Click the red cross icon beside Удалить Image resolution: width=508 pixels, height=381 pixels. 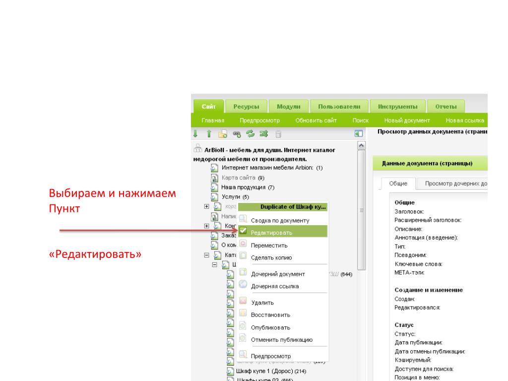[x=243, y=301]
